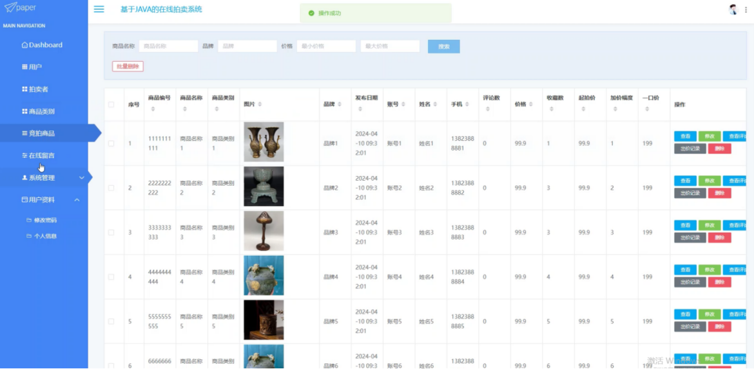Click 修改 for row 2
The height and width of the screenshot is (369, 754).
click(x=710, y=181)
